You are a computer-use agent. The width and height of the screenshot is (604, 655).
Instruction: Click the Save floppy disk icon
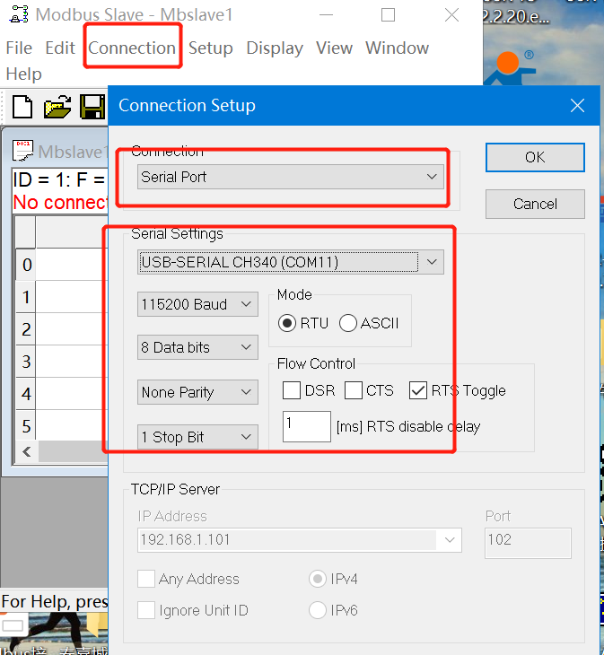click(x=92, y=107)
